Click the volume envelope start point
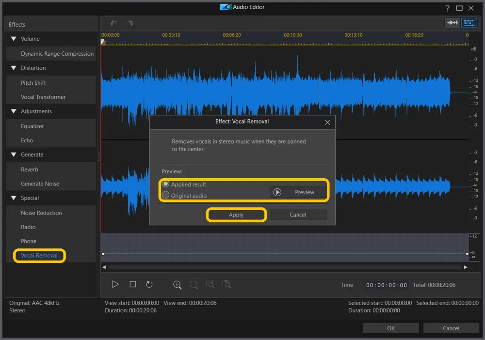Viewport: 485px width, 340px height. [103, 254]
